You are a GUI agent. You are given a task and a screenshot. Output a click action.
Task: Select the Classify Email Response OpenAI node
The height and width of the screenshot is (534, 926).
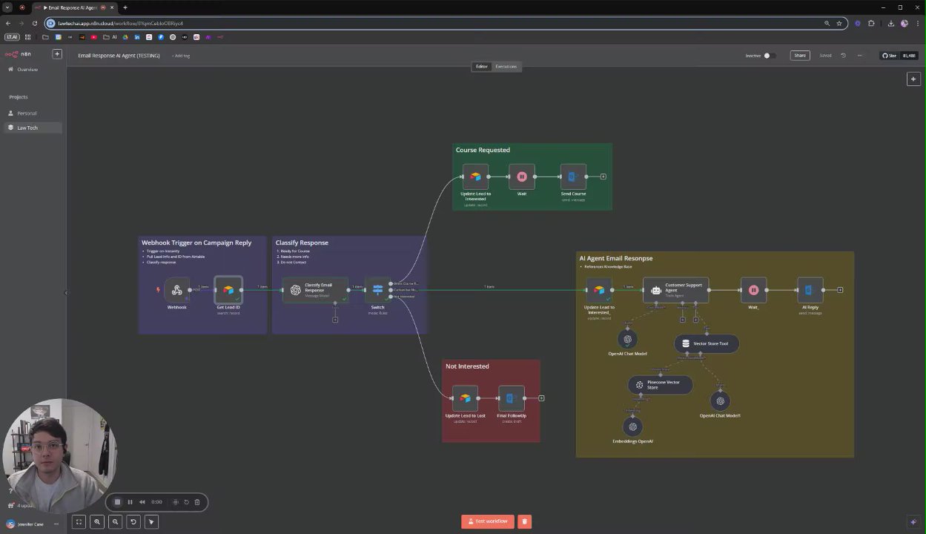(315, 290)
